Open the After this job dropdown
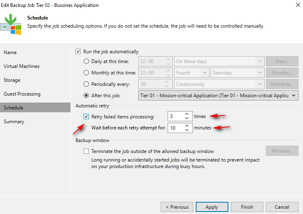303x214 pixels. pyautogui.click(x=293, y=96)
